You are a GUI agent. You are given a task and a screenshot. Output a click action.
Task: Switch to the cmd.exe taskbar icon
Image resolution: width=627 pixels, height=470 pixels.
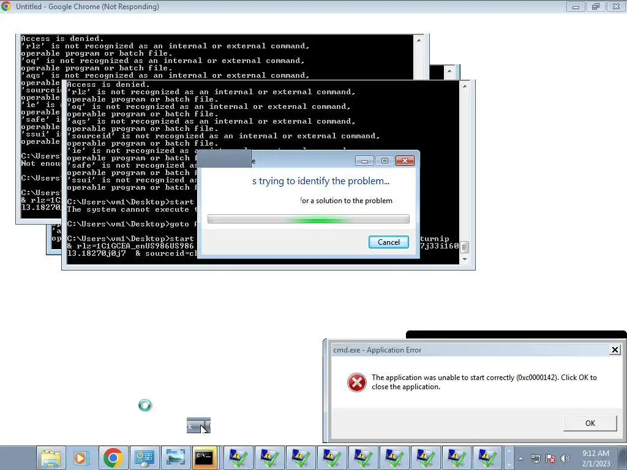point(205,458)
